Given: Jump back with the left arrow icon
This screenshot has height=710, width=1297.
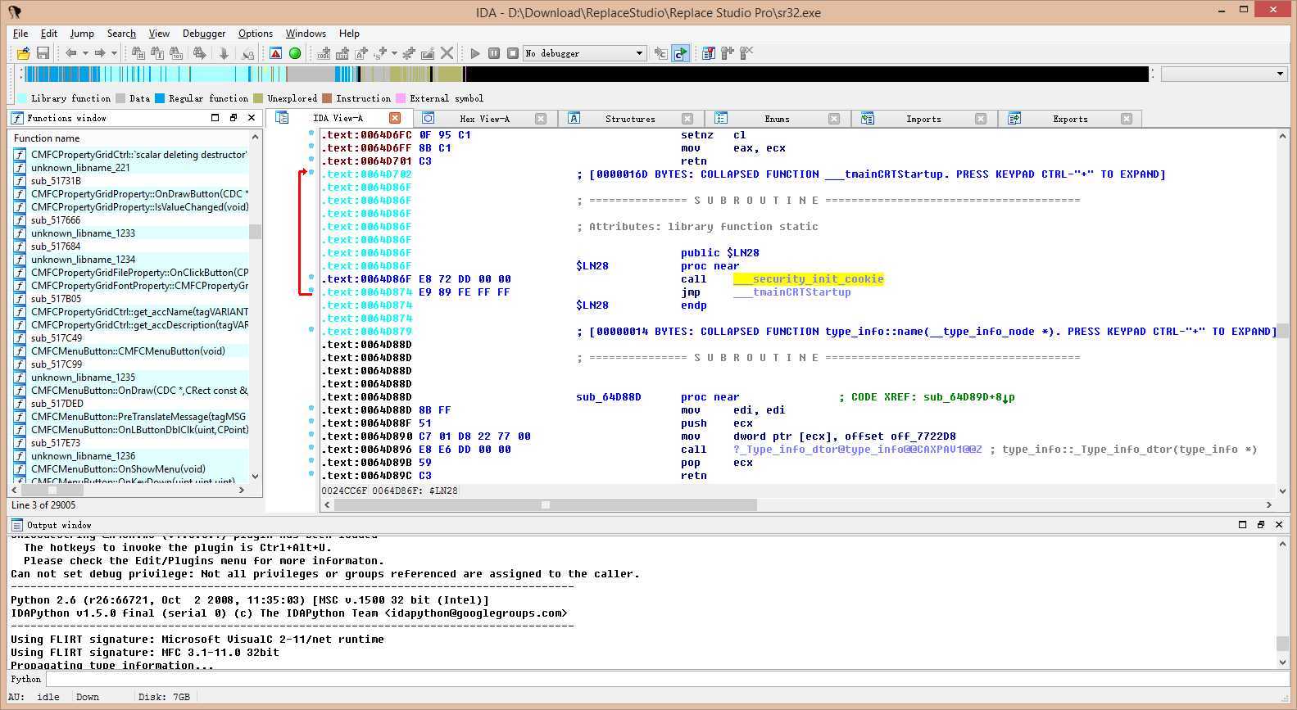Looking at the screenshot, I should 71,53.
